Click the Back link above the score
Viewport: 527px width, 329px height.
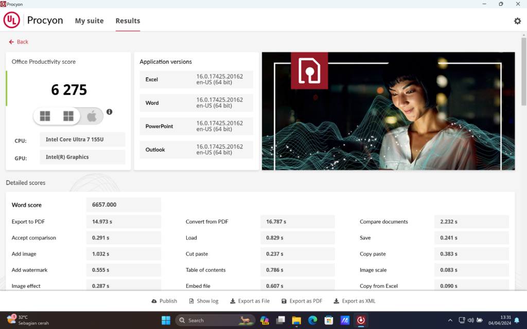[19, 42]
